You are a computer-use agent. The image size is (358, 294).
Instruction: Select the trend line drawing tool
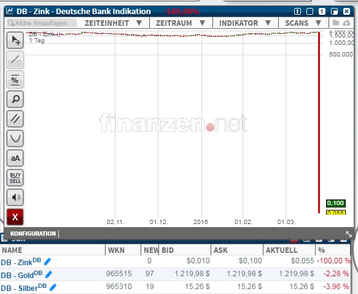click(x=15, y=60)
